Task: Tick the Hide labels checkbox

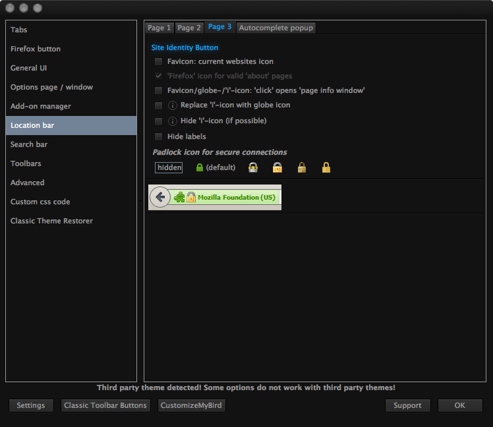Action: pos(158,137)
